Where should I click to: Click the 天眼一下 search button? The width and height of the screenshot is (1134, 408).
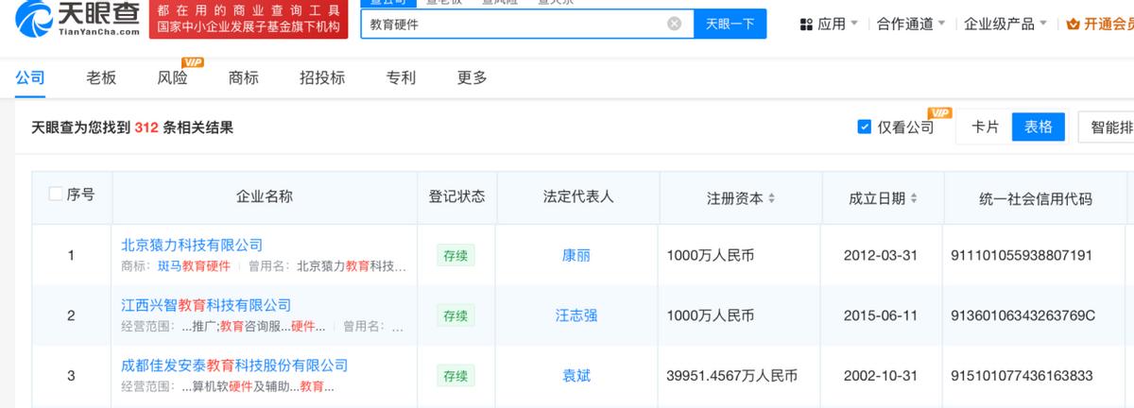click(x=730, y=24)
